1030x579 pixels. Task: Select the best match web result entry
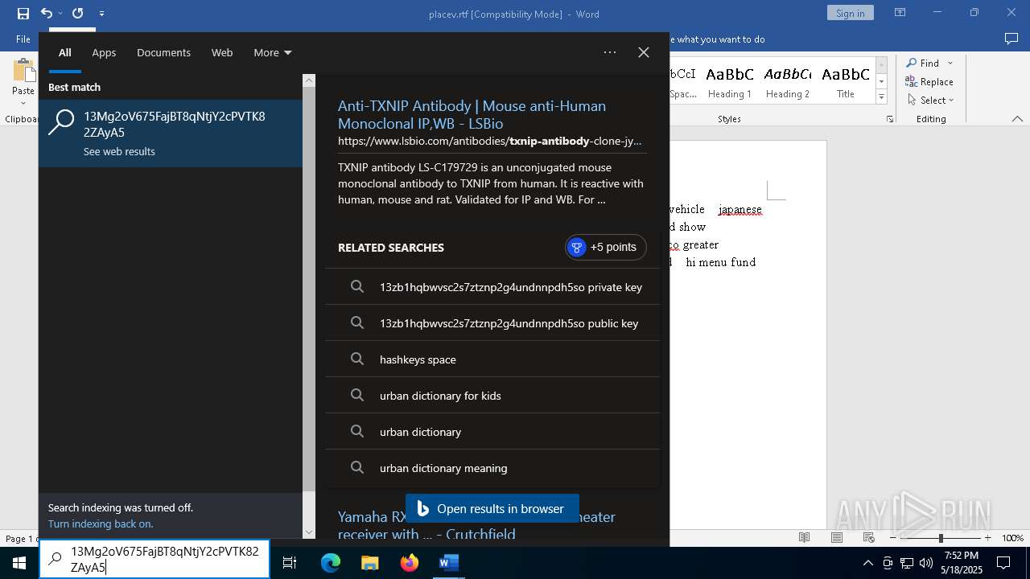pos(171,133)
